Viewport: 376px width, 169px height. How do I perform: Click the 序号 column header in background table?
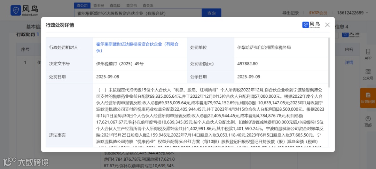[25, 49]
